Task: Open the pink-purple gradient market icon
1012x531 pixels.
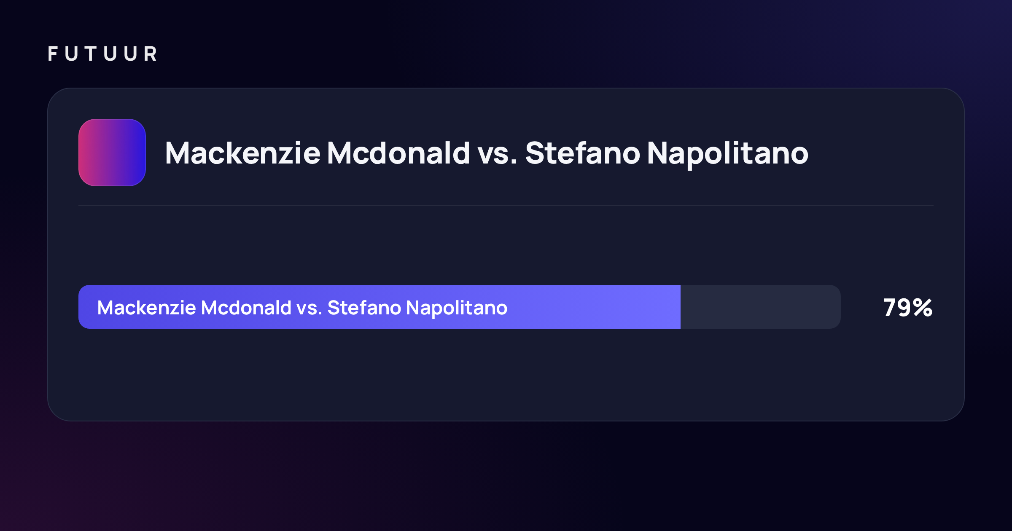Action: pyautogui.click(x=112, y=153)
